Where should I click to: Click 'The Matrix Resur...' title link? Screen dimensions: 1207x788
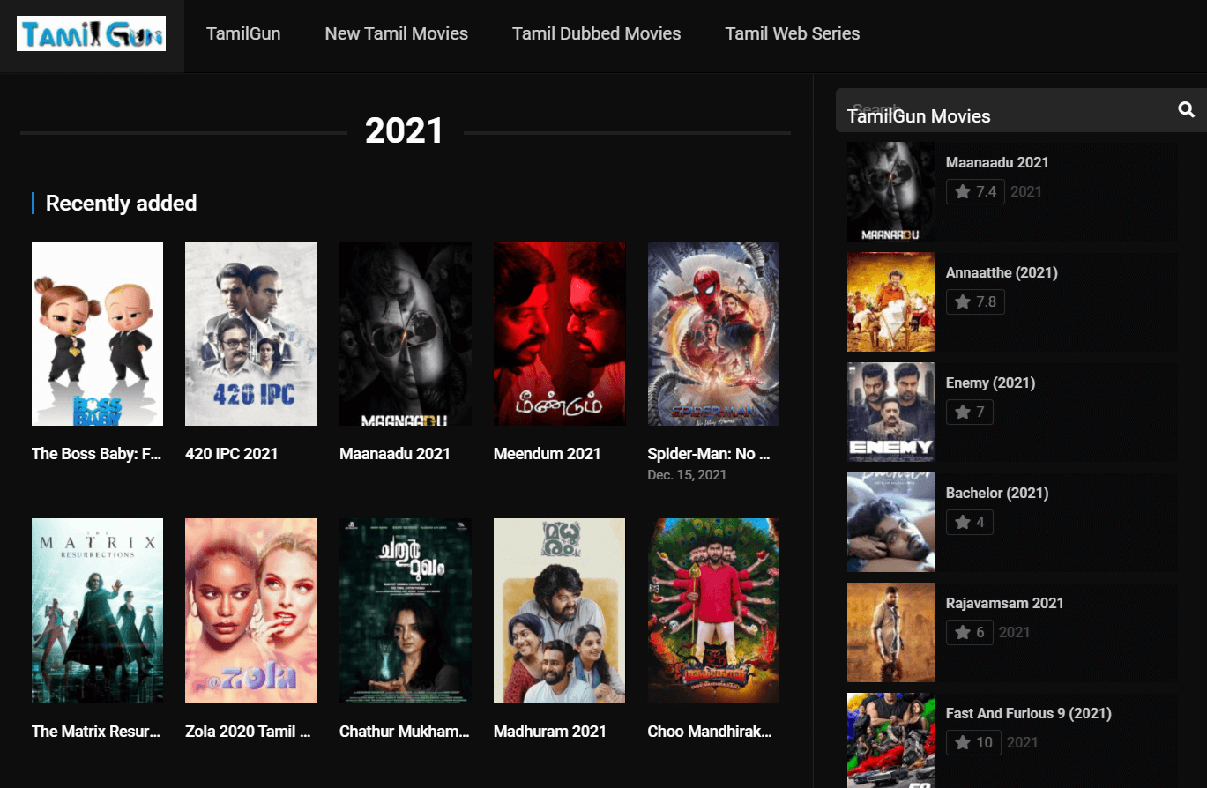pyautogui.click(x=97, y=732)
